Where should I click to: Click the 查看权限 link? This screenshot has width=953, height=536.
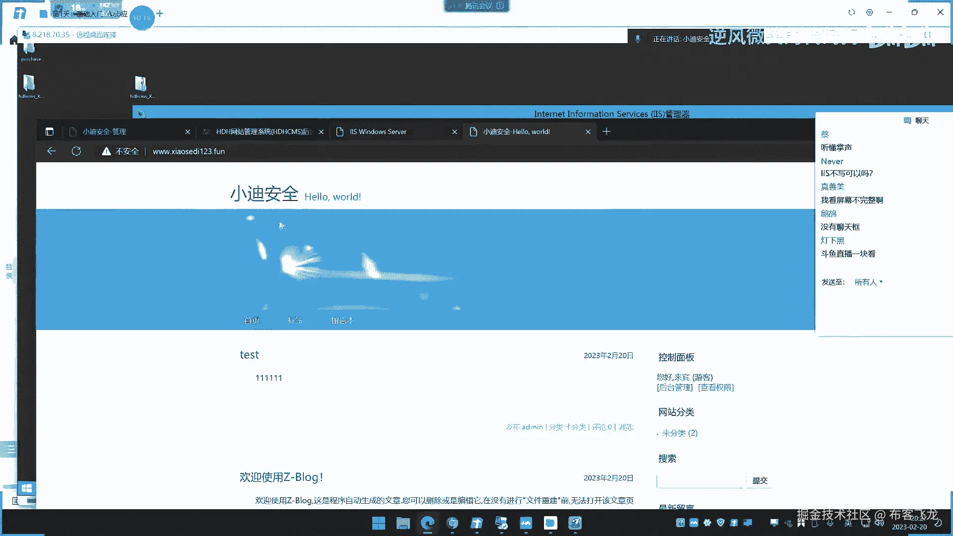pyautogui.click(x=716, y=388)
